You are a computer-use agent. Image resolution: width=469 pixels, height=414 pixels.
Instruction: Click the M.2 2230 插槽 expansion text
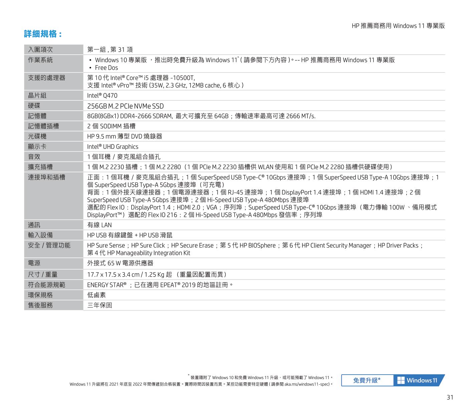[x=240, y=167]
